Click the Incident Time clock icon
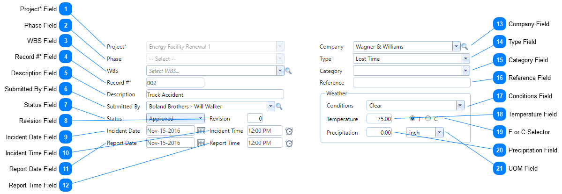Viewport: 562px width, 194px height. pyautogui.click(x=289, y=131)
